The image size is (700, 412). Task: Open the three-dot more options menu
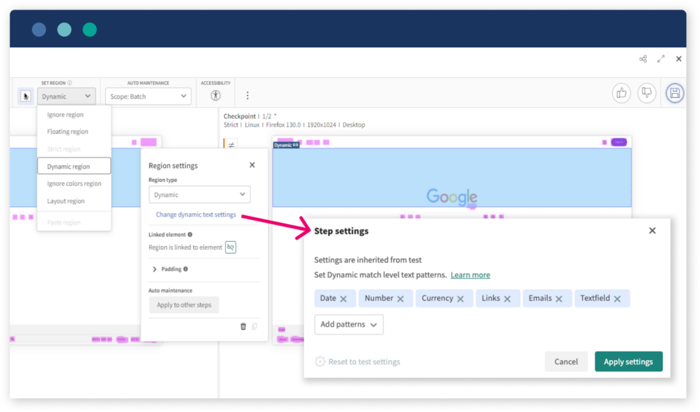[247, 96]
